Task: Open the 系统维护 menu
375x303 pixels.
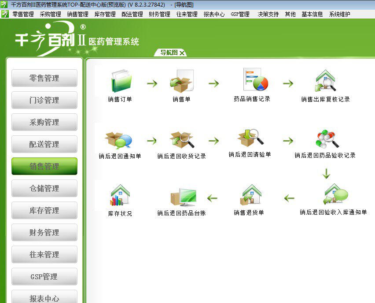Action: coord(340,14)
